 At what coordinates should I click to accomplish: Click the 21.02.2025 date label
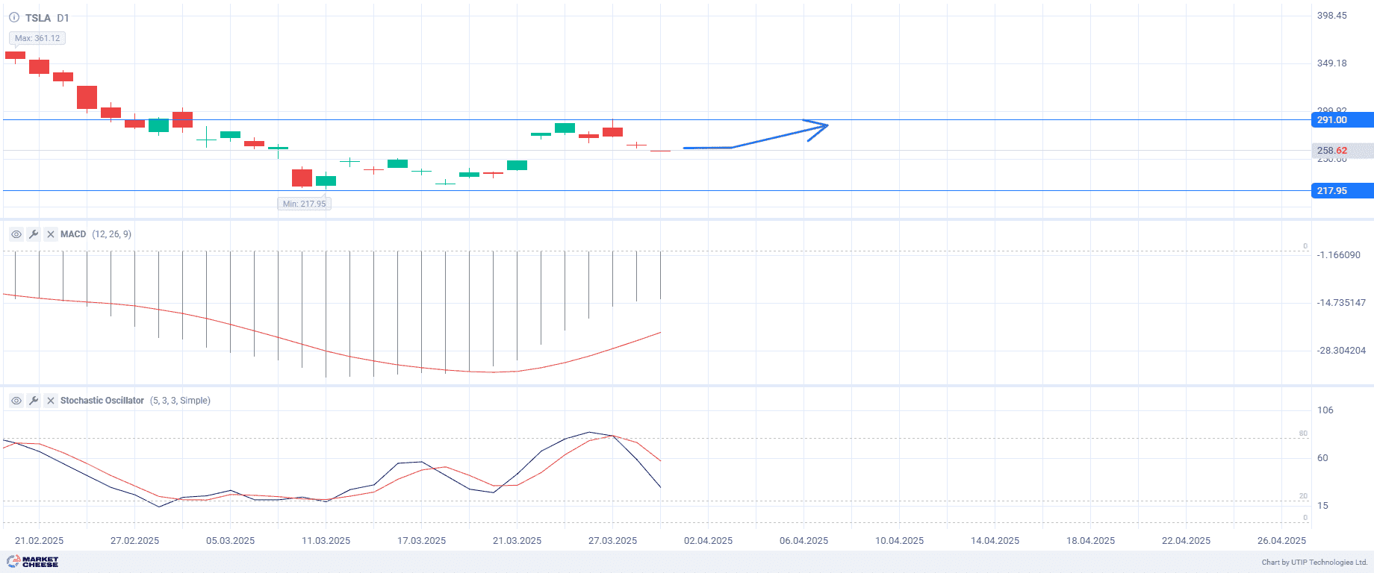click(40, 541)
